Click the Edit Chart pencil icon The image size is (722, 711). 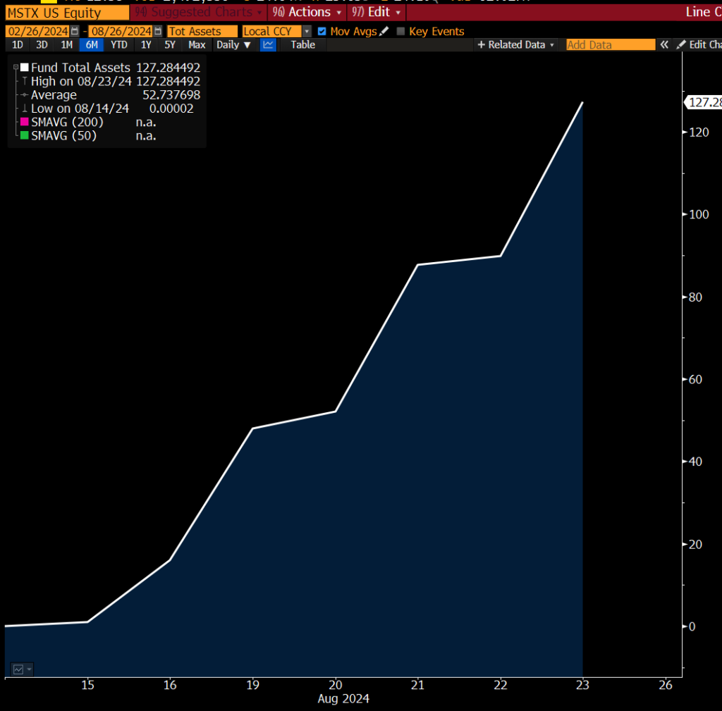[680, 44]
